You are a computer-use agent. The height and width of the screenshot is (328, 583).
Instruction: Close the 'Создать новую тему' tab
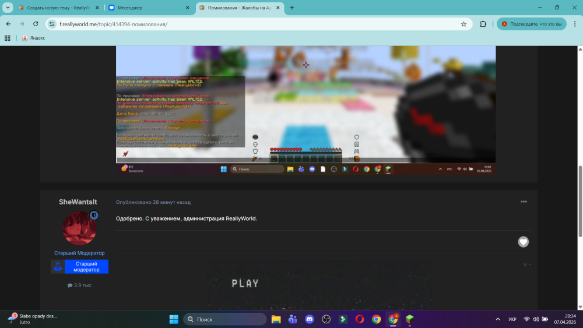[x=97, y=8]
